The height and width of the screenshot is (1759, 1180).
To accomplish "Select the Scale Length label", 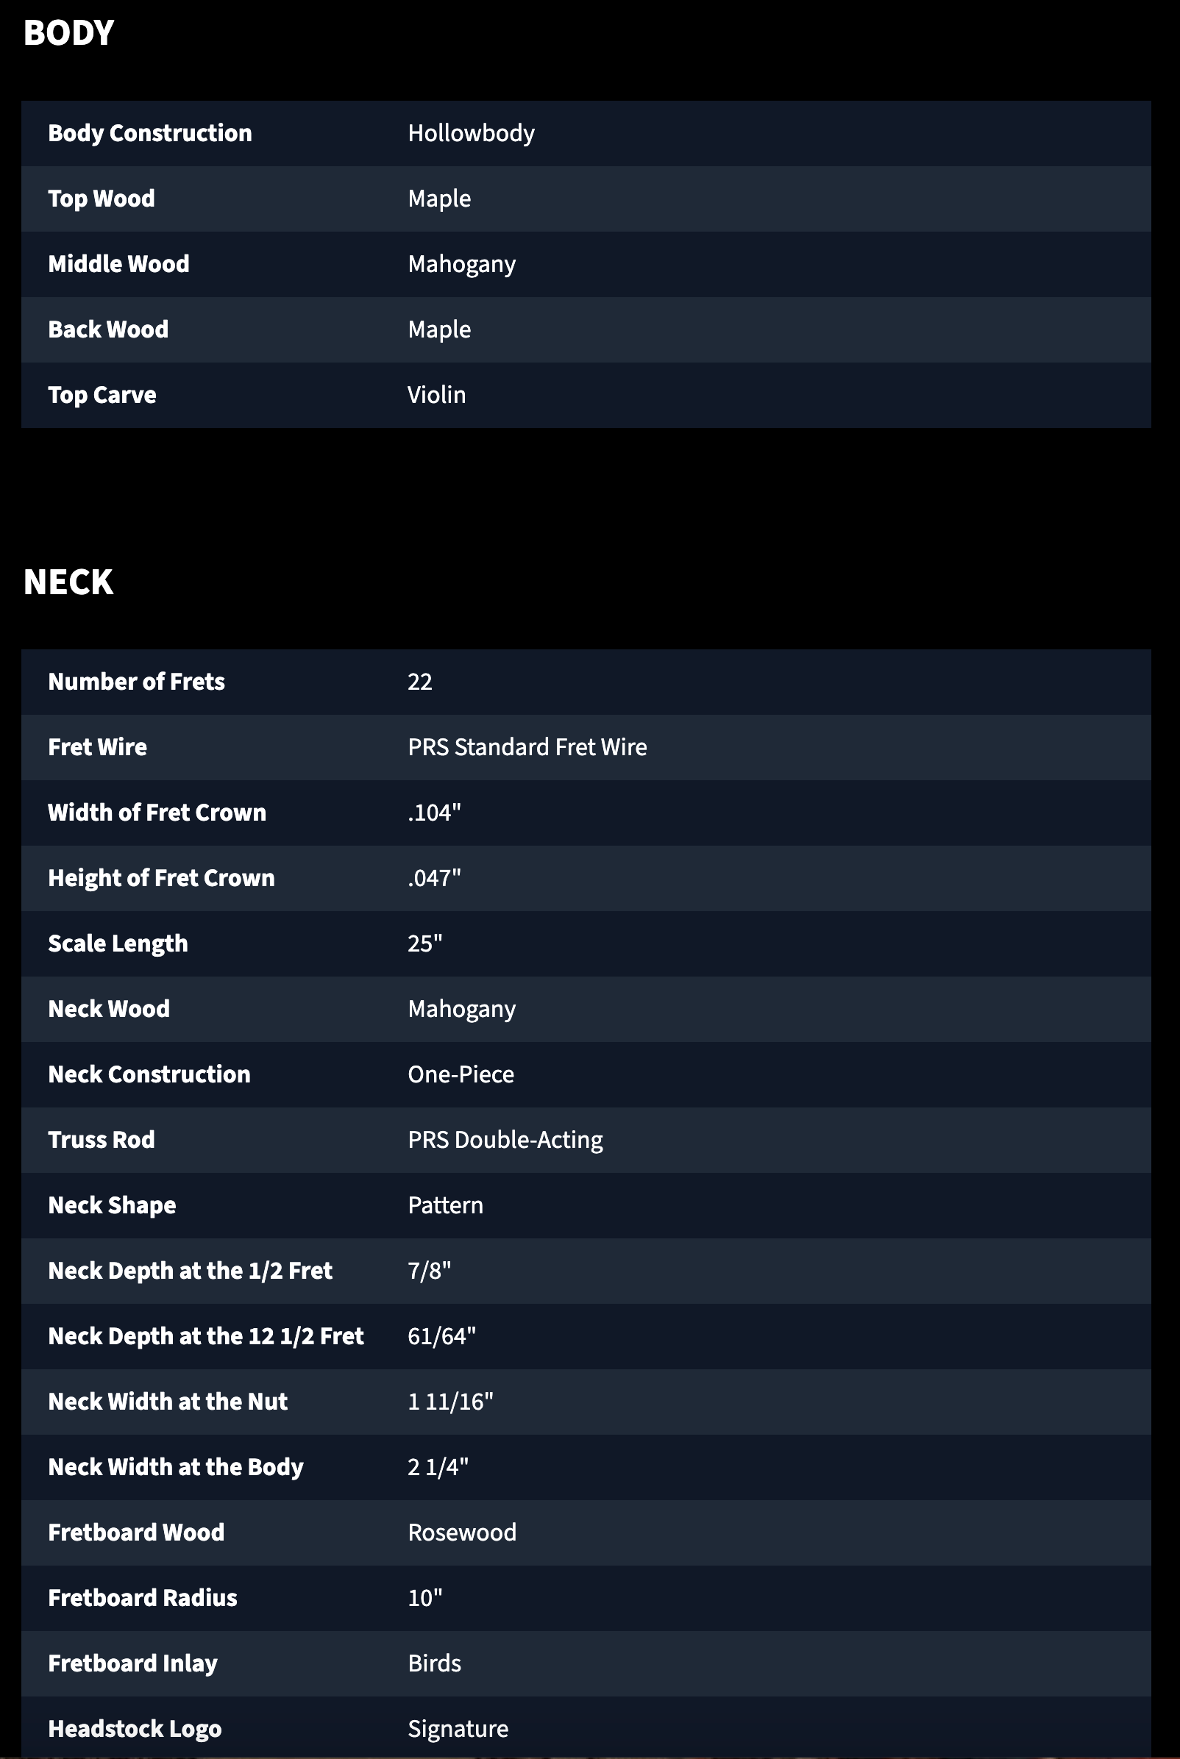I will pyautogui.click(x=118, y=943).
